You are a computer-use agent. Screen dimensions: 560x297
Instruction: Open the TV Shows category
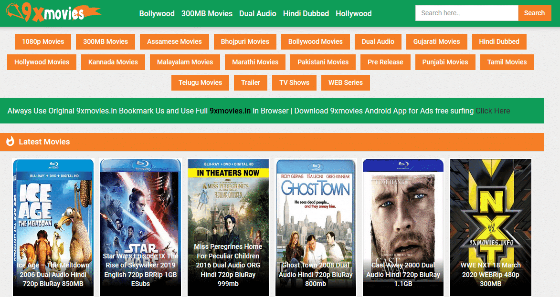pyautogui.click(x=294, y=83)
